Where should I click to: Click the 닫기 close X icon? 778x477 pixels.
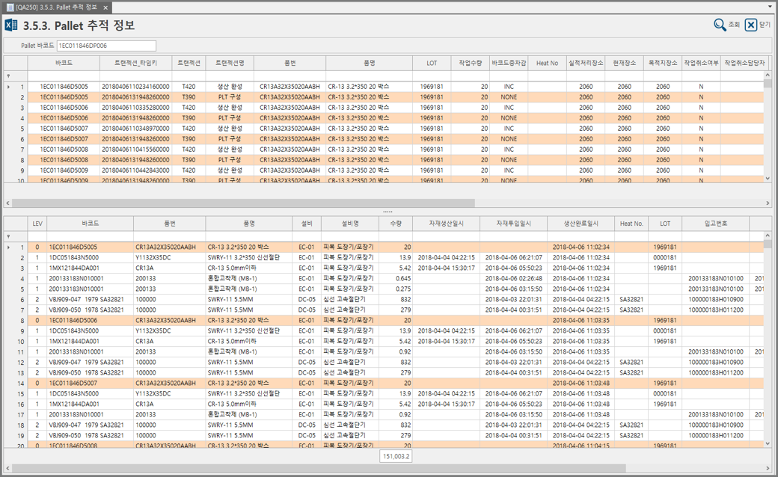(751, 25)
